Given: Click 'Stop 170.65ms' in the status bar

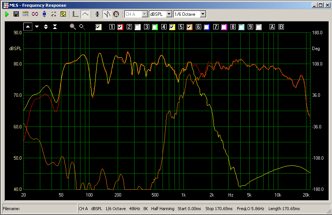Looking at the screenshot, I should pyautogui.click(x=219, y=209).
